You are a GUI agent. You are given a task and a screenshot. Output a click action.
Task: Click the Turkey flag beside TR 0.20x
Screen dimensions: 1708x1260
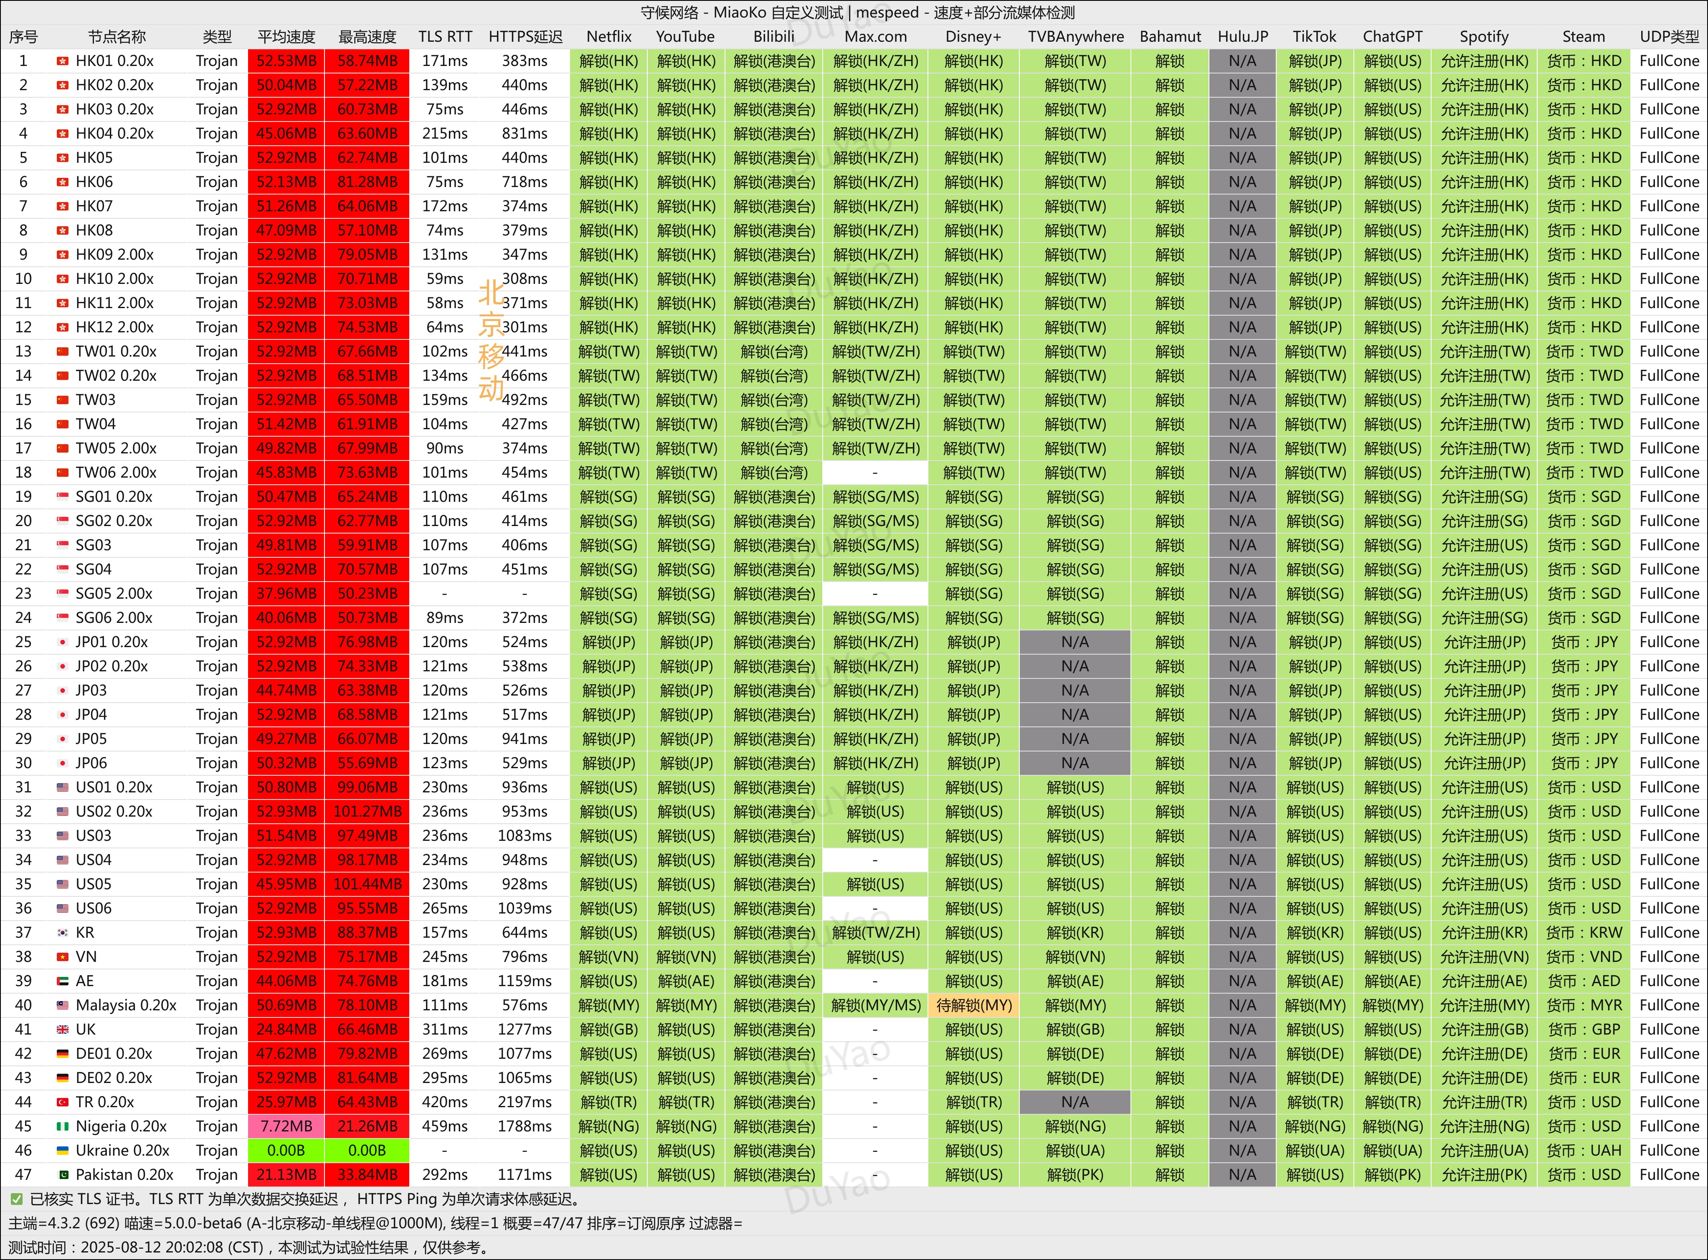[x=63, y=1102]
